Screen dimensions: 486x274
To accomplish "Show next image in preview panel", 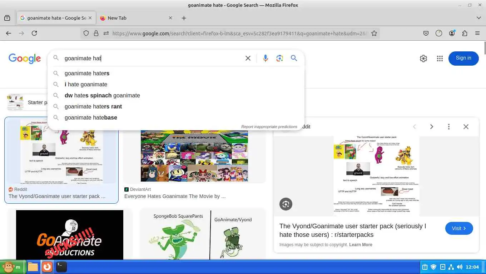I will click(x=432, y=127).
